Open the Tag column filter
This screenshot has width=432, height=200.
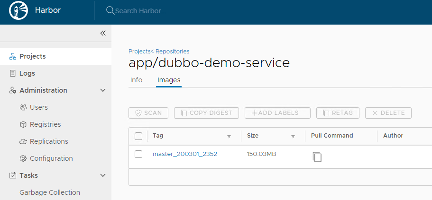click(229, 136)
